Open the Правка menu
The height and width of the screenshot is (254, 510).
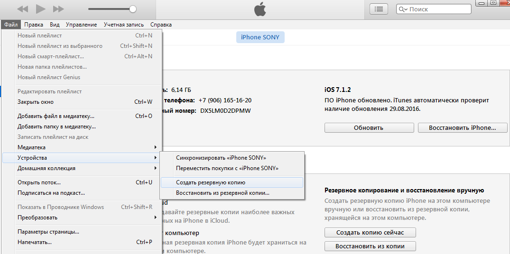(34, 25)
